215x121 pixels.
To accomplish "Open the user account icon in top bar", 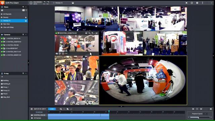I will coord(31,3).
